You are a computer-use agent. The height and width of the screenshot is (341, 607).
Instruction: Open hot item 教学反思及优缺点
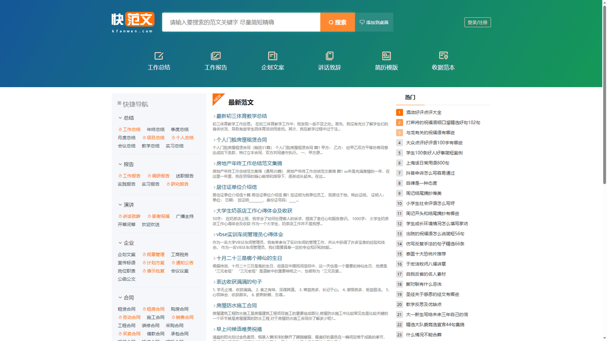(x=424, y=304)
